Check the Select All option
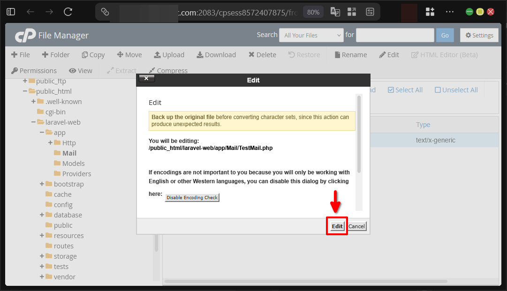The image size is (507, 291). 405,90
